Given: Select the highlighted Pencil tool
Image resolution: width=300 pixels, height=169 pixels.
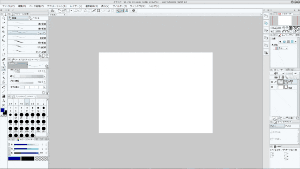Looking at the screenshot, I should tap(4, 69).
